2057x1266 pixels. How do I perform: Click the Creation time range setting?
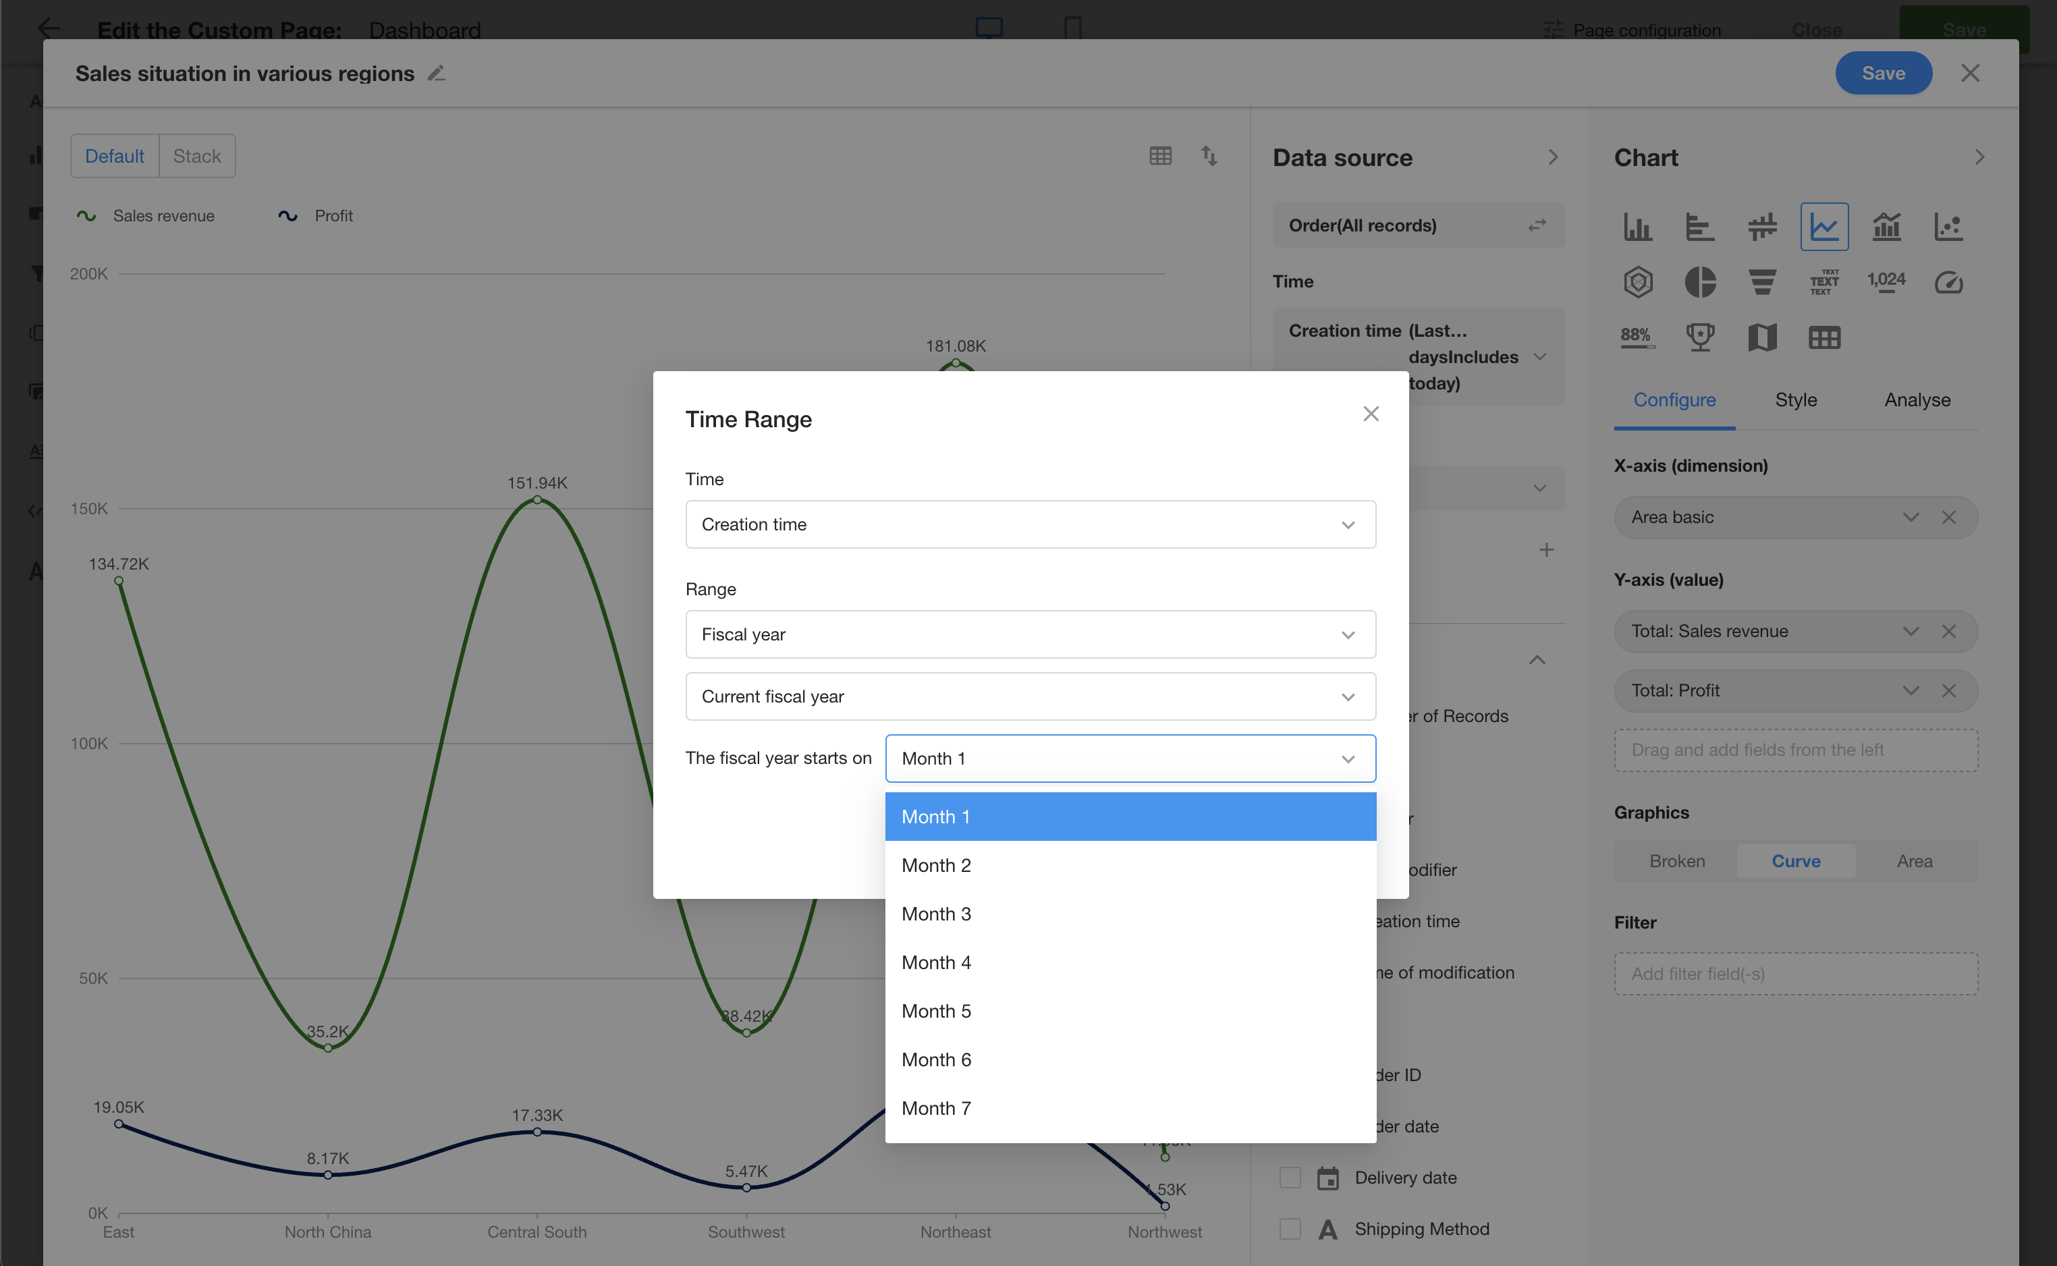click(1418, 357)
